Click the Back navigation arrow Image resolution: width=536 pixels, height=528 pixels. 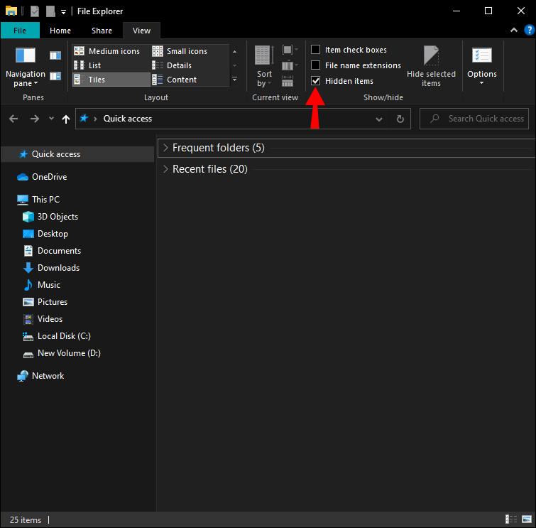click(13, 119)
